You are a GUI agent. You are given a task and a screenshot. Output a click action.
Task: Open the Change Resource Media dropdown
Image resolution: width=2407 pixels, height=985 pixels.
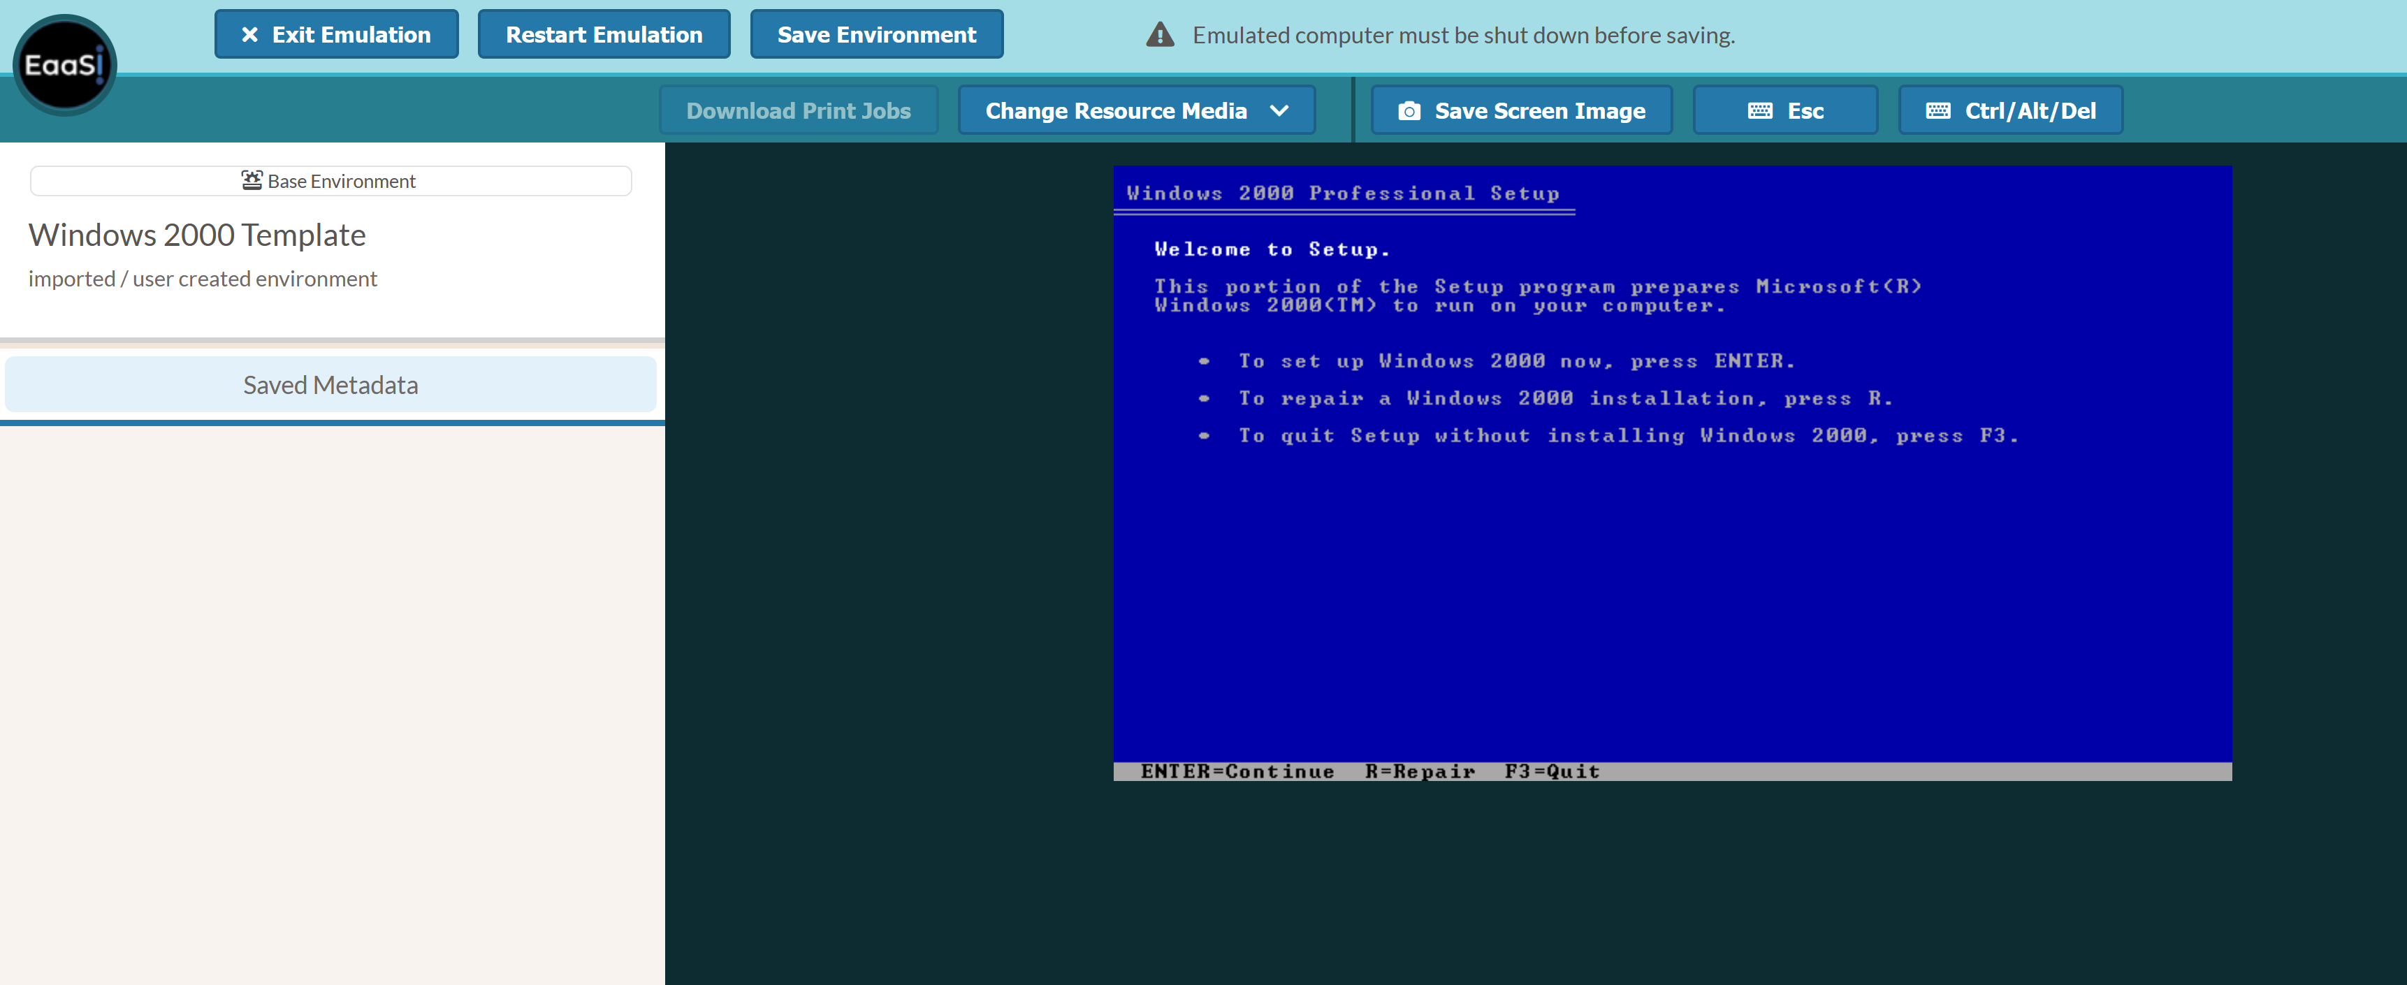click(1136, 110)
